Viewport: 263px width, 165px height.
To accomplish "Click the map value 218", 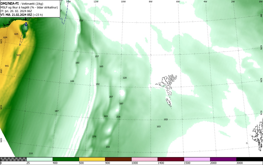I will pyautogui.click(x=118, y=117).
